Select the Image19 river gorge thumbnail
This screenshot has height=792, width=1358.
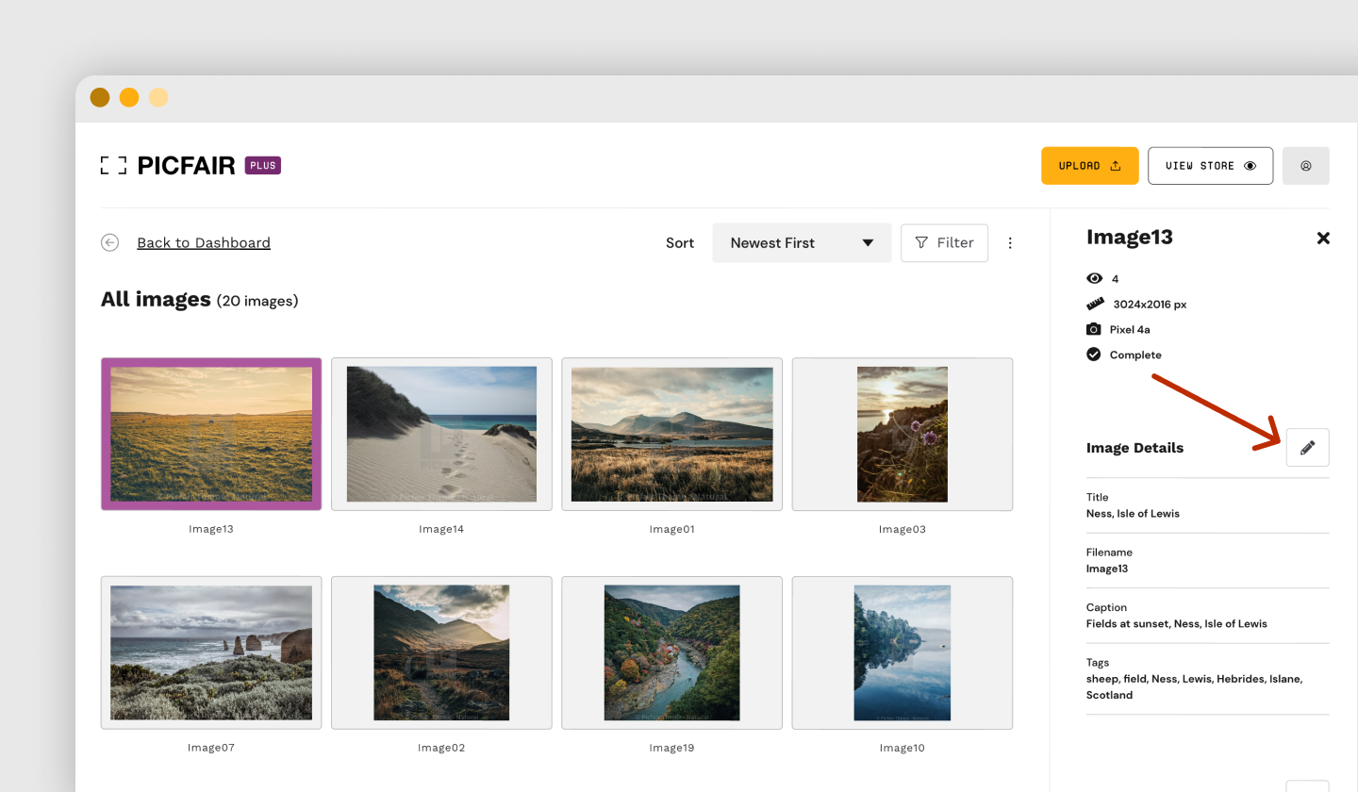[671, 652]
